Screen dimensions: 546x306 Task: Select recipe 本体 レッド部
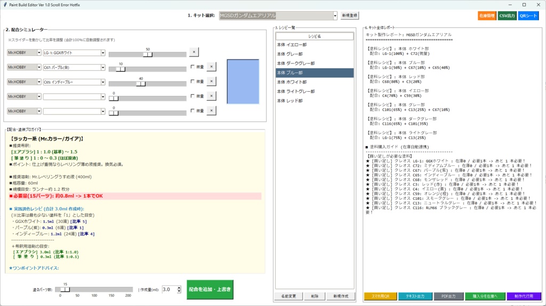click(x=315, y=101)
